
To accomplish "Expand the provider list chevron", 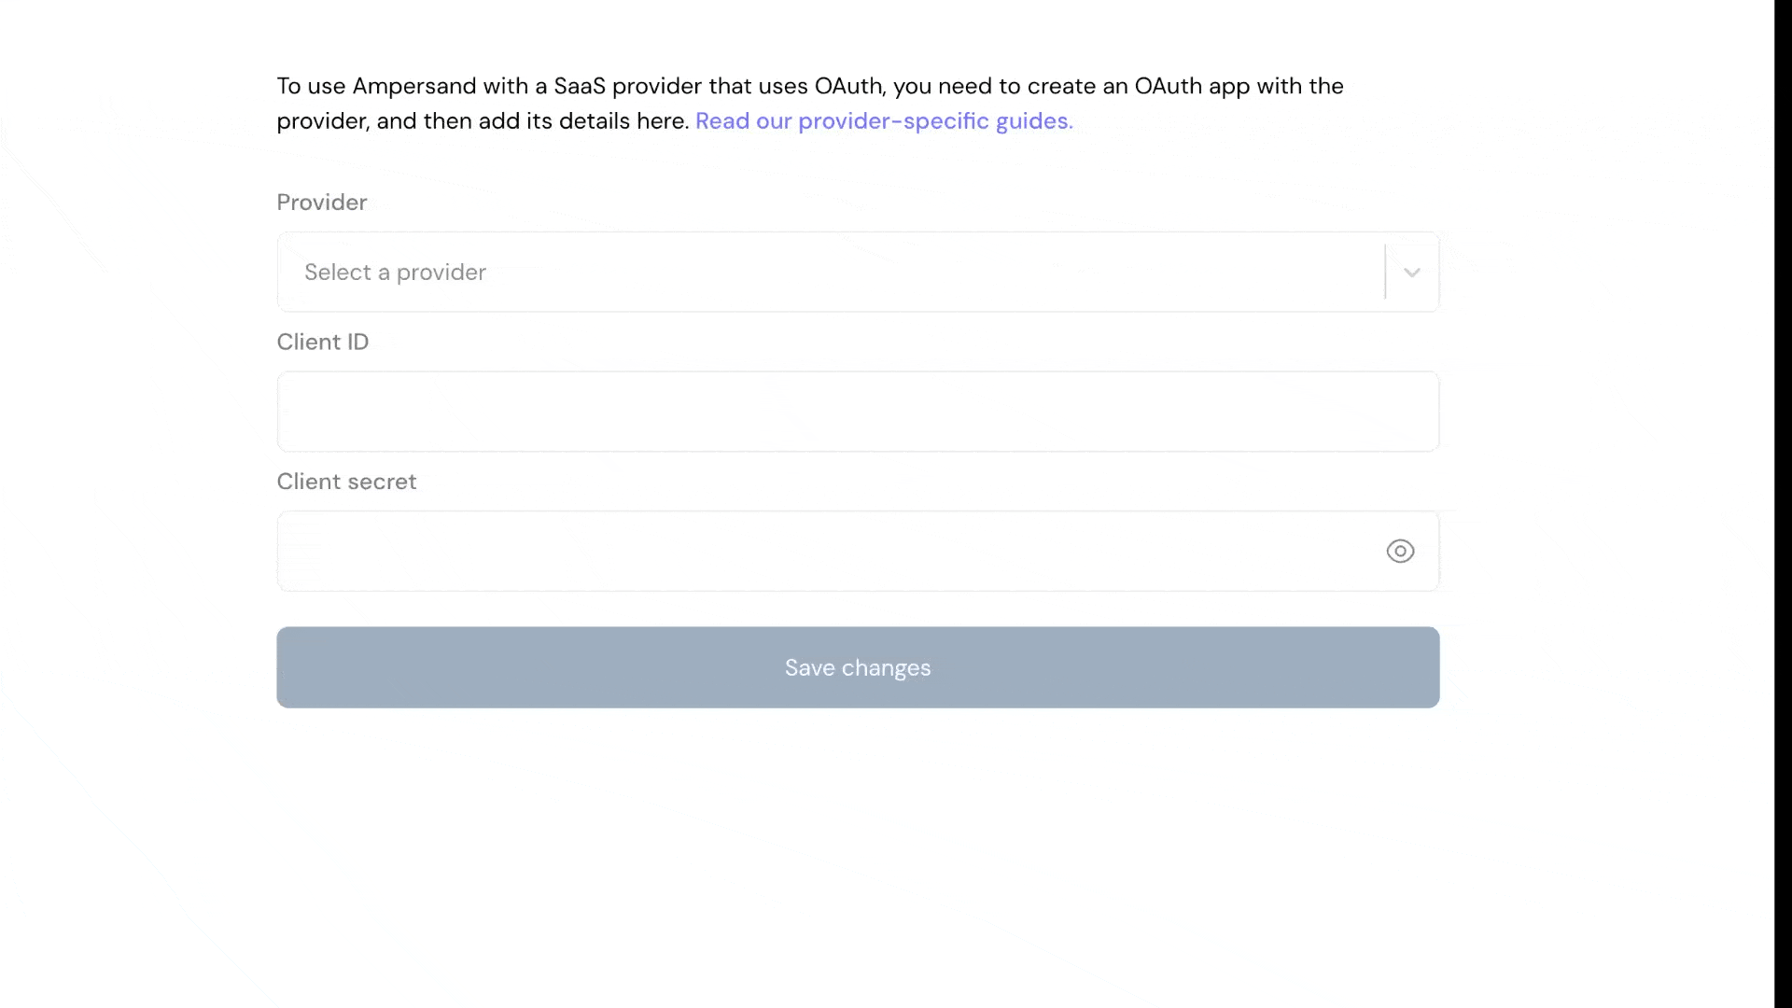I will point(1411,273).
